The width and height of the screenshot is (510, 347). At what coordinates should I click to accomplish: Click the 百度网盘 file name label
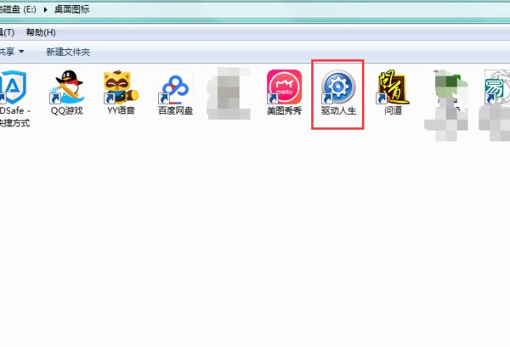pyautogui.click(x=175, y=110)
